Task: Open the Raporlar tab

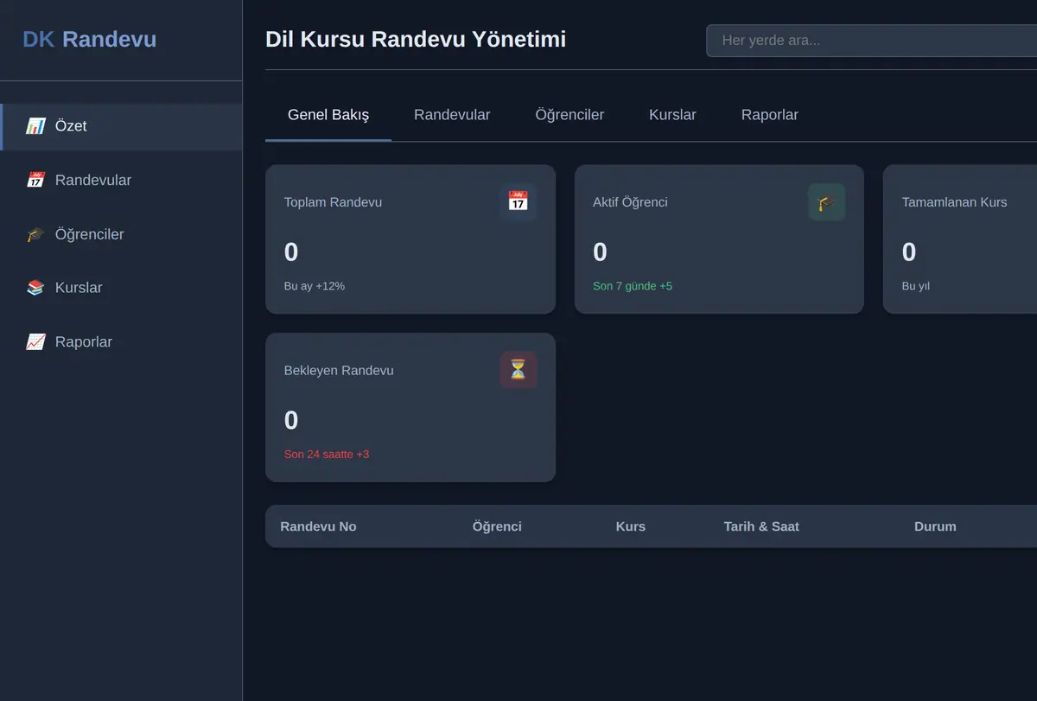Action: (x=770, y=115)
